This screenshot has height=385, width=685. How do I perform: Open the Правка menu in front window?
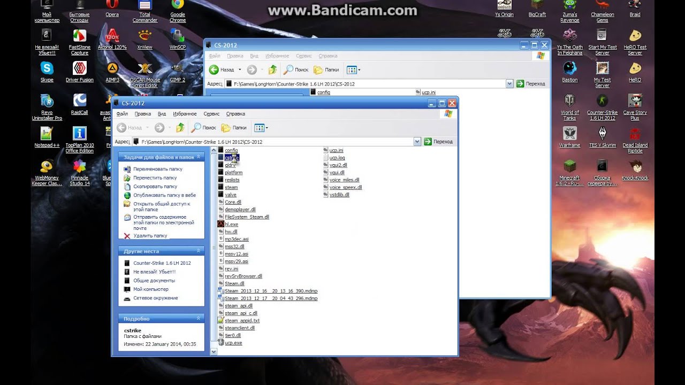click(x=143, y=114)
